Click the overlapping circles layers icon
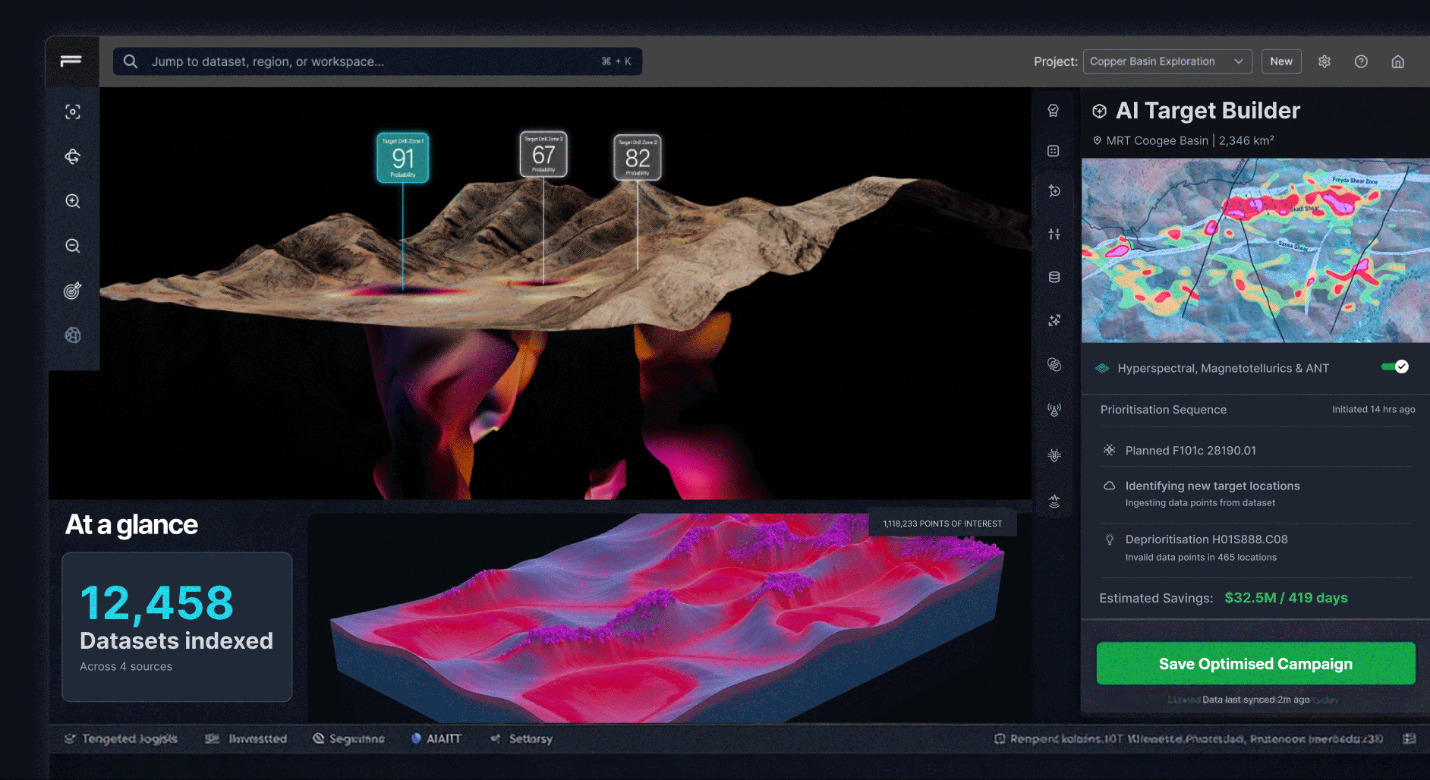 [x=1054, y=365]
